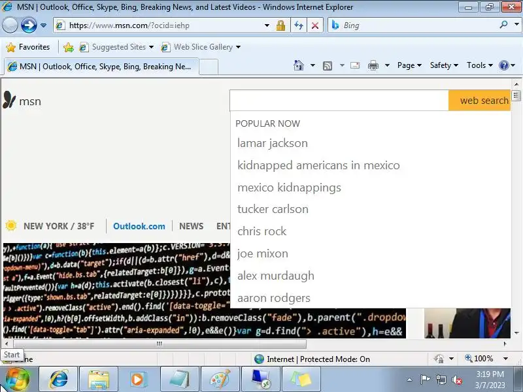Open Windows Media Player taskbar icon
523x392 pixels.
pyautogui.click(x=138, y=380)
